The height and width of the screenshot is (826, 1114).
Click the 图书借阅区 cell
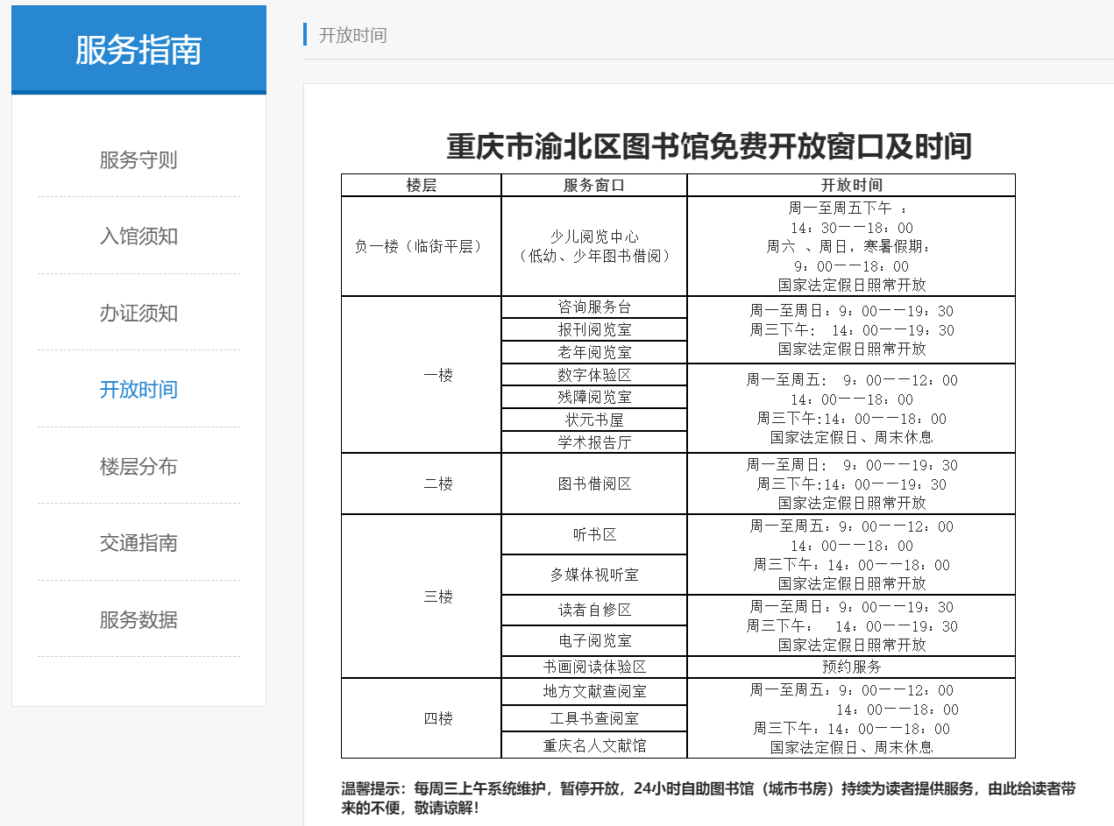tap(594, 484)
